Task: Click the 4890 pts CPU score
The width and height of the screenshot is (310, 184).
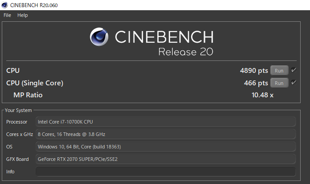Action: (x=254, y=70)
